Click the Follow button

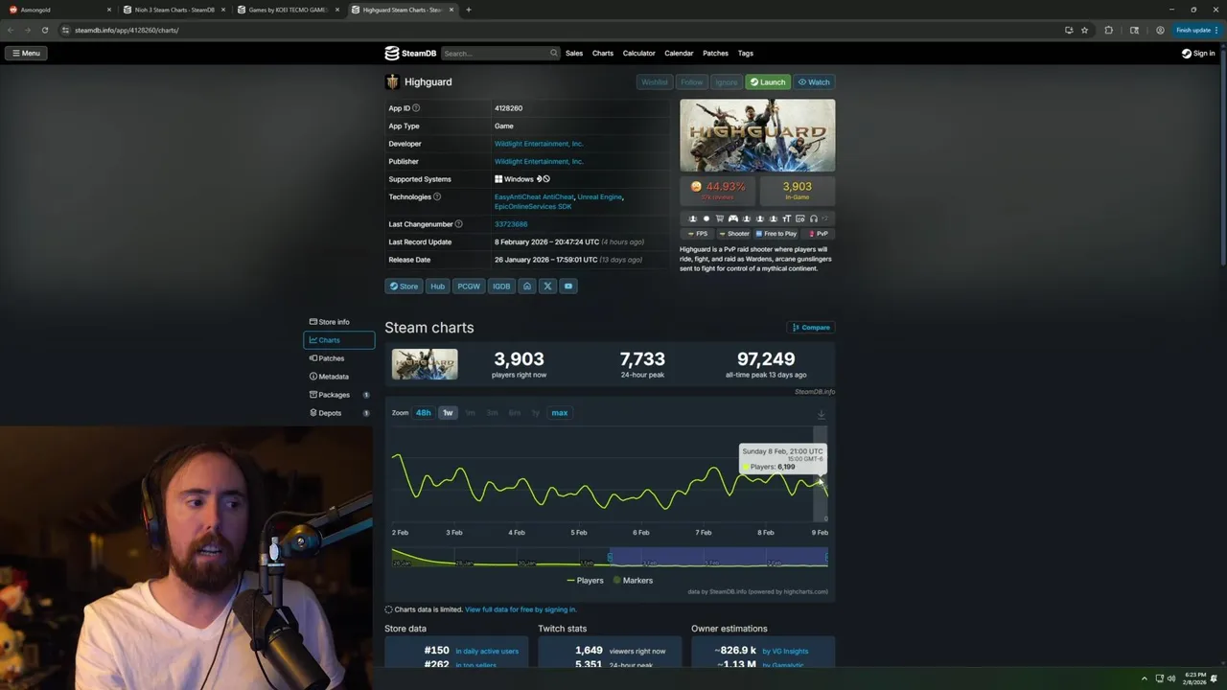[691, 82]
